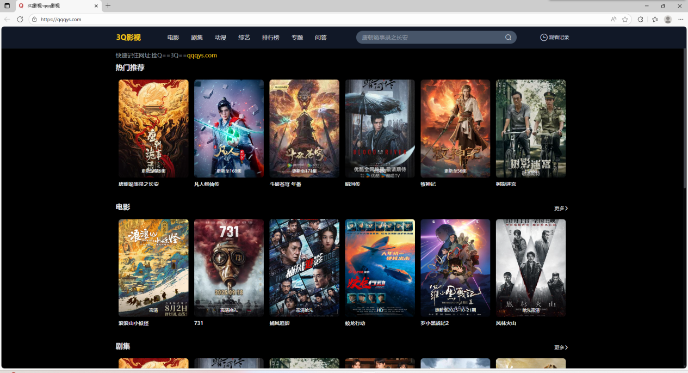Click the qqqys.com highlighted site address
Viewport: 688px width, 373px height.
[202, 56]
